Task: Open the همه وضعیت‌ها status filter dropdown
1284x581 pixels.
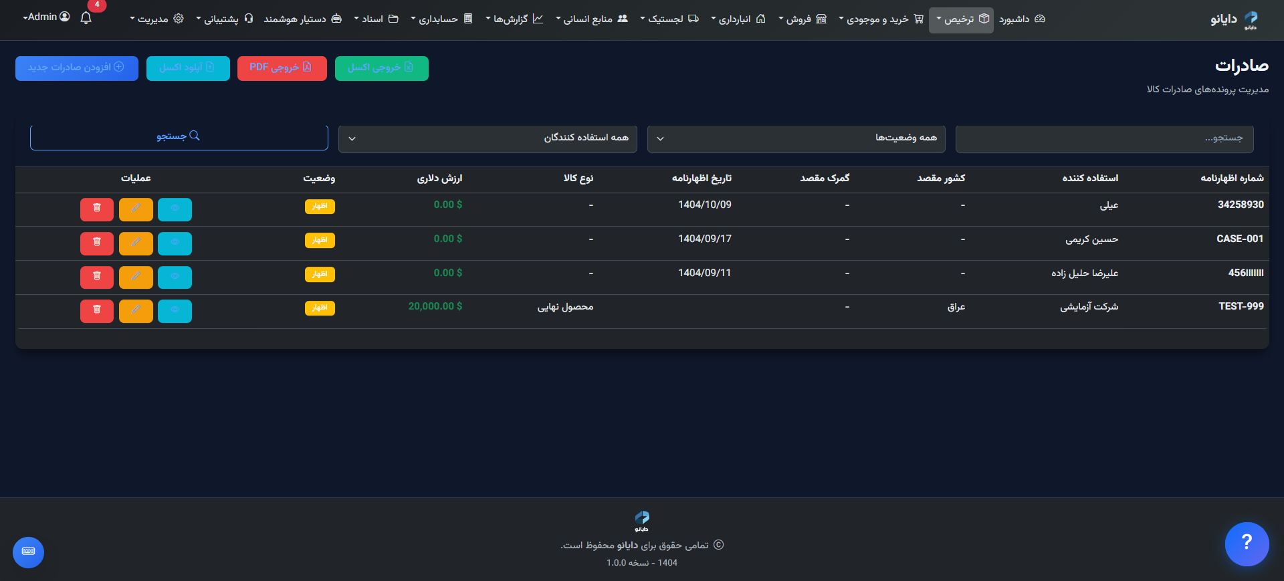Action: 796,139
